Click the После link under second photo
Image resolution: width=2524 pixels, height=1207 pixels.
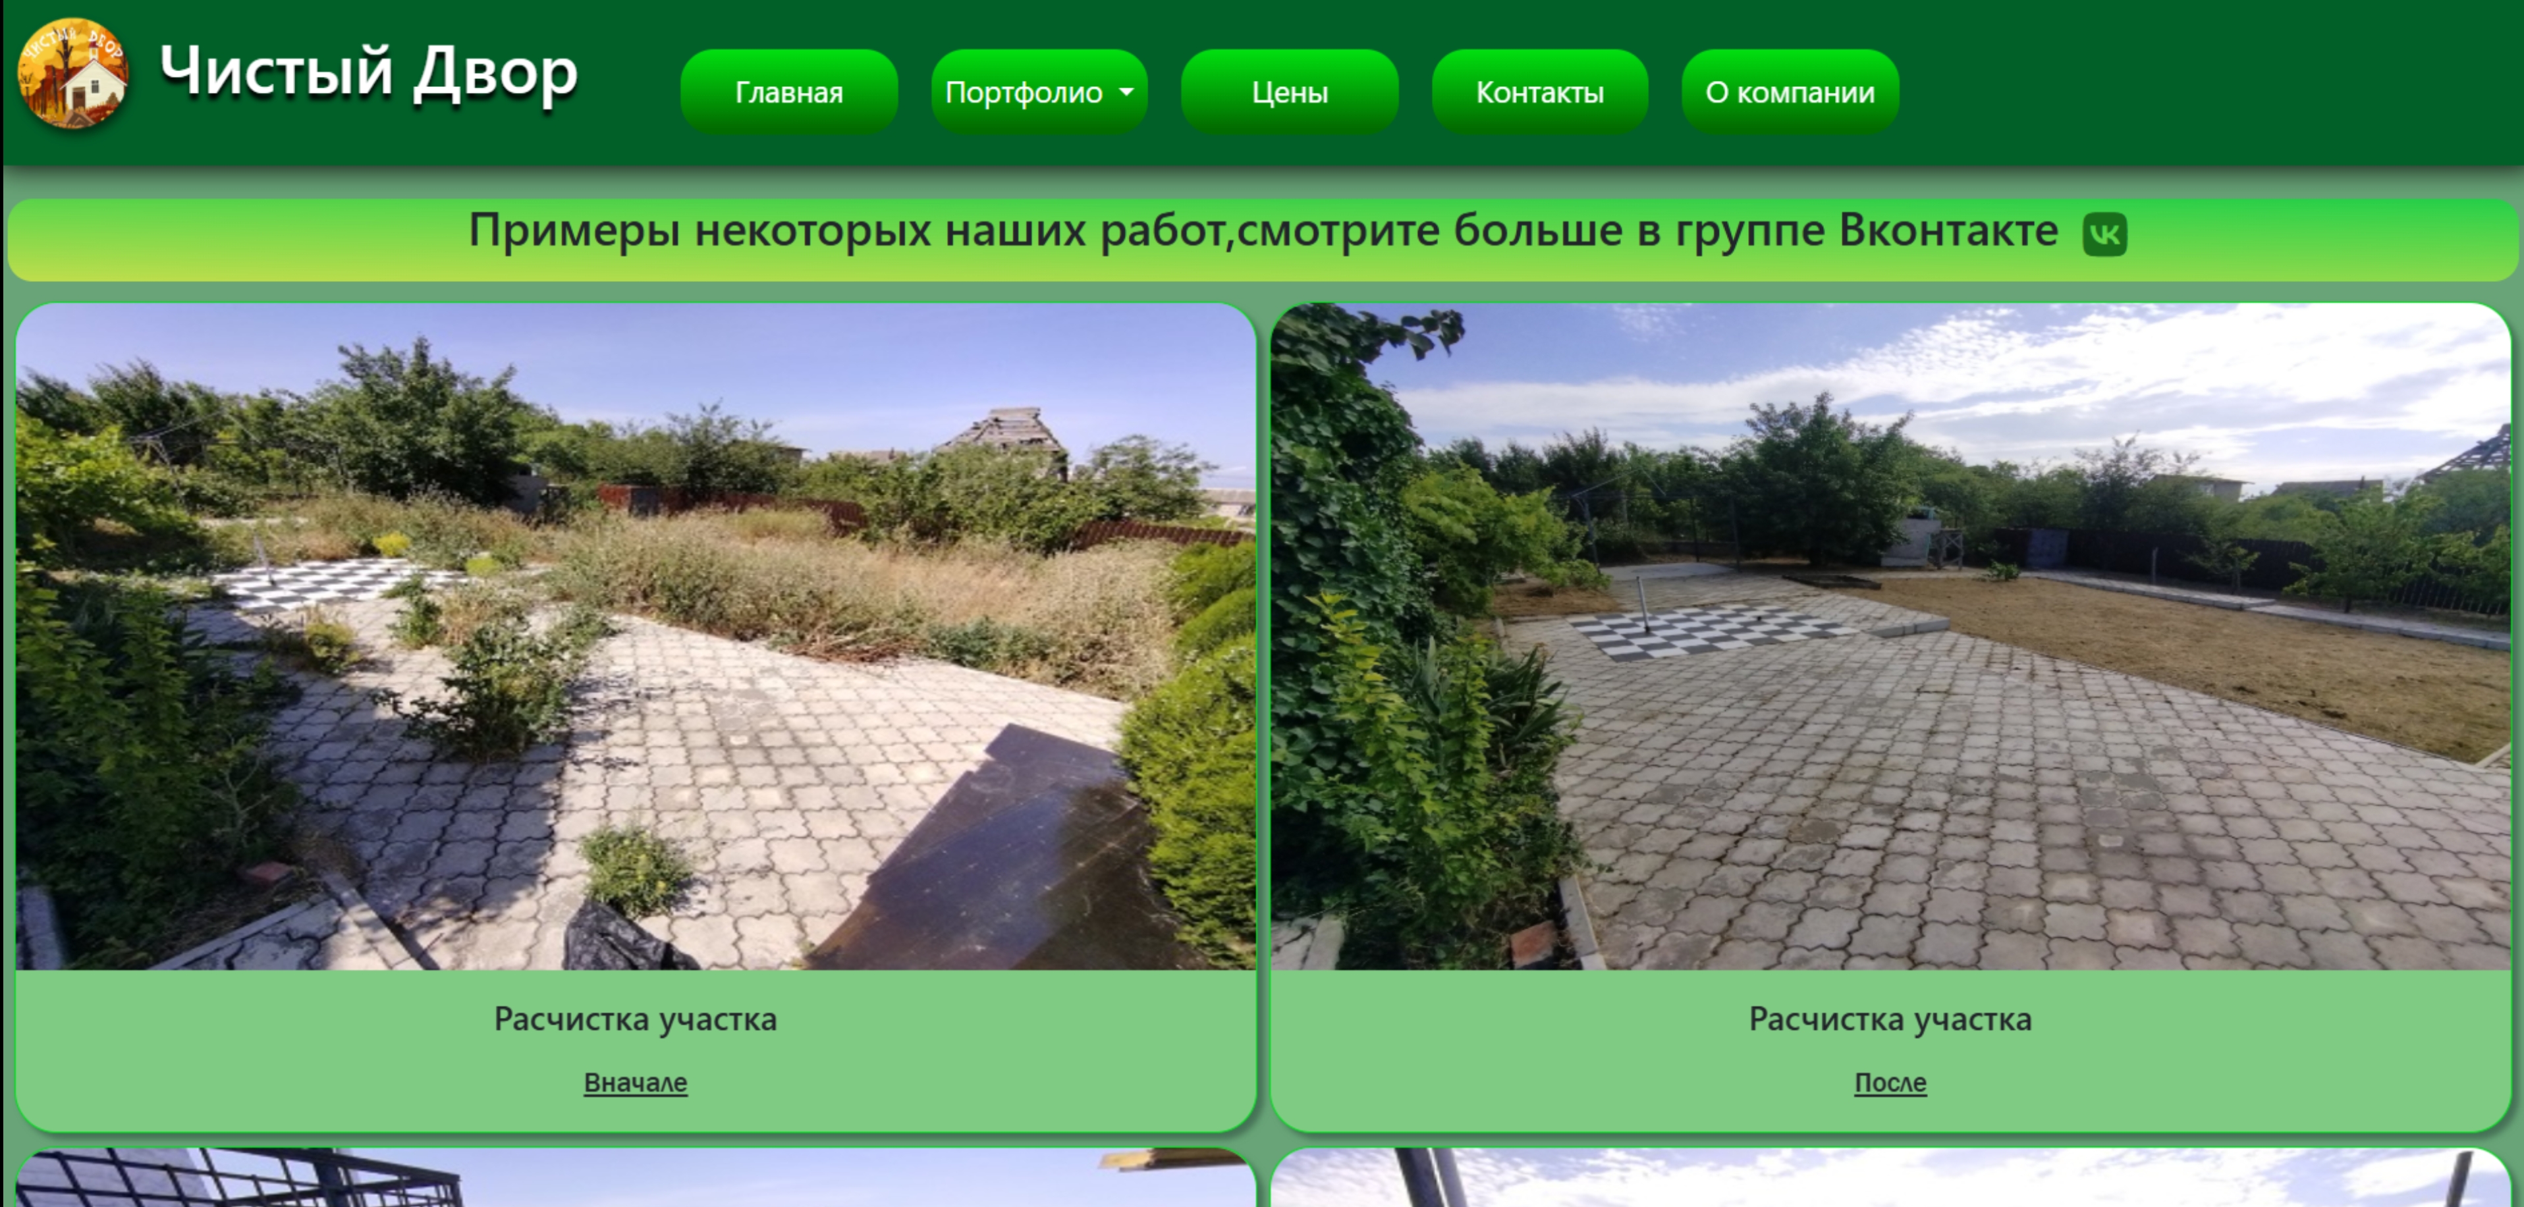coord(1890,1083)
